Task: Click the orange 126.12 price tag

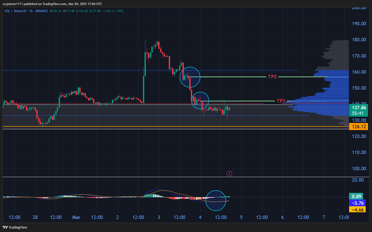Action: (x=359, y=127)
